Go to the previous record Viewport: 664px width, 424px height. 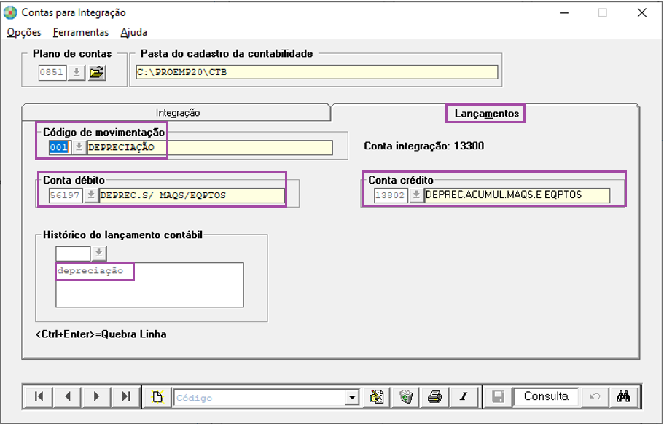click(68, 396)
